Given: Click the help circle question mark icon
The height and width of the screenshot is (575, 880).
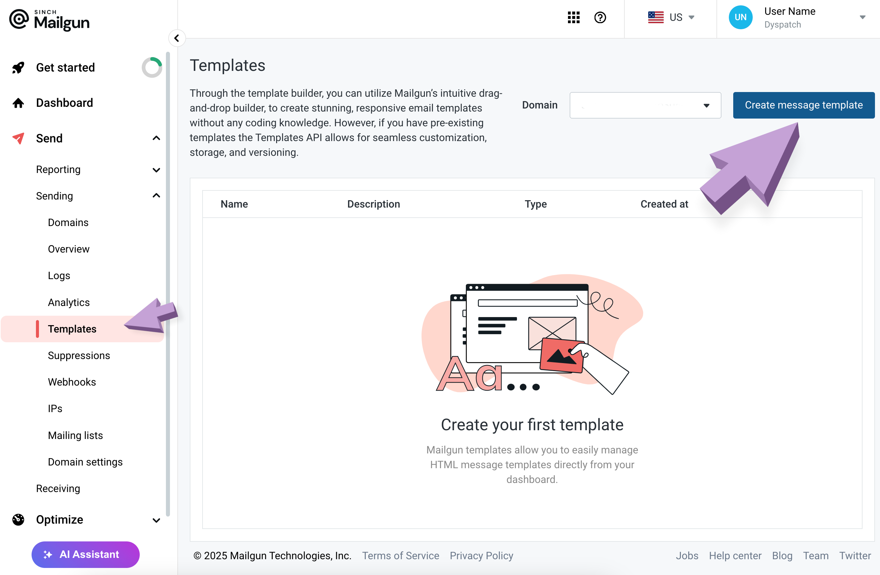Looking at the screenshot, I should [x=600, y=17].
